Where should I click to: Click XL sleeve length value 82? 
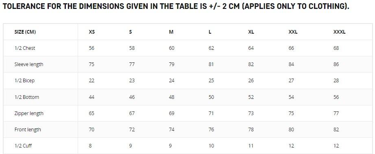tap(251, 64)
